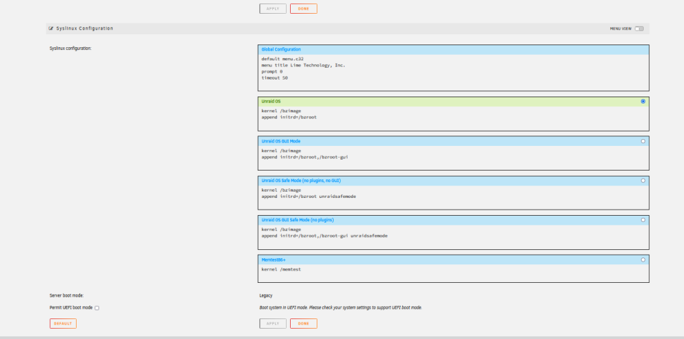
Task: Select the Unraid OS boot radio button
Action: [643, 101]
